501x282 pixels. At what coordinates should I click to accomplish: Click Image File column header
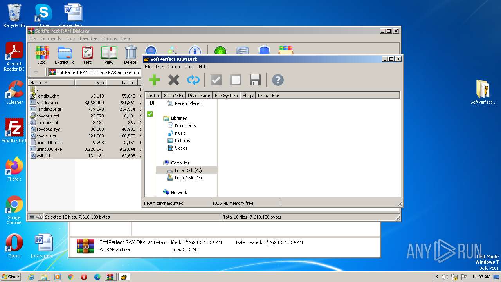click(327, 96)
